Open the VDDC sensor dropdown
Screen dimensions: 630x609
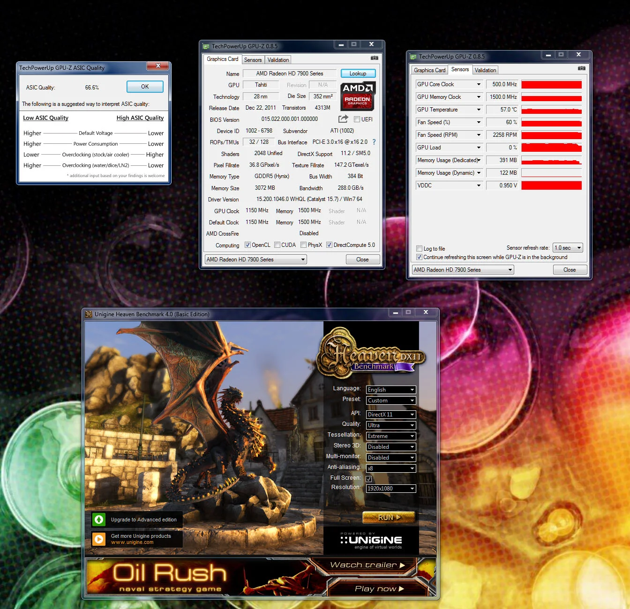coord(479,186)
